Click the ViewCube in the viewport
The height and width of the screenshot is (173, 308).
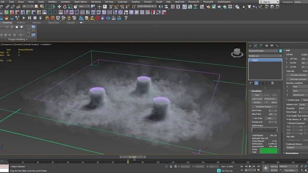[237, 52]
